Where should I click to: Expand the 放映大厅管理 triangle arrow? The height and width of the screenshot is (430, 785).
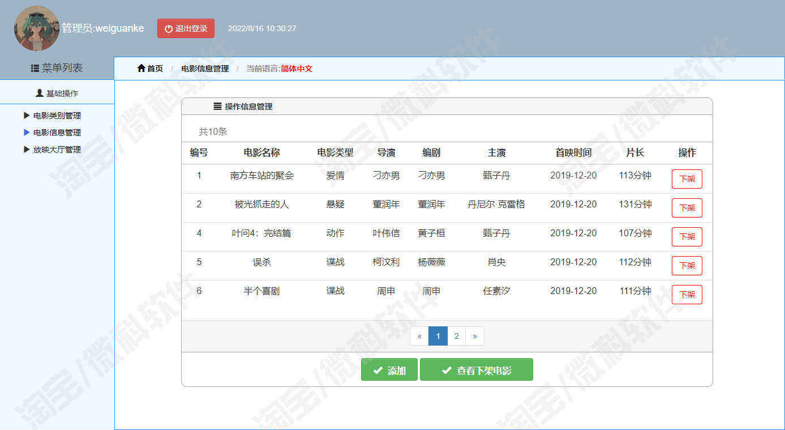click(27, 149)
